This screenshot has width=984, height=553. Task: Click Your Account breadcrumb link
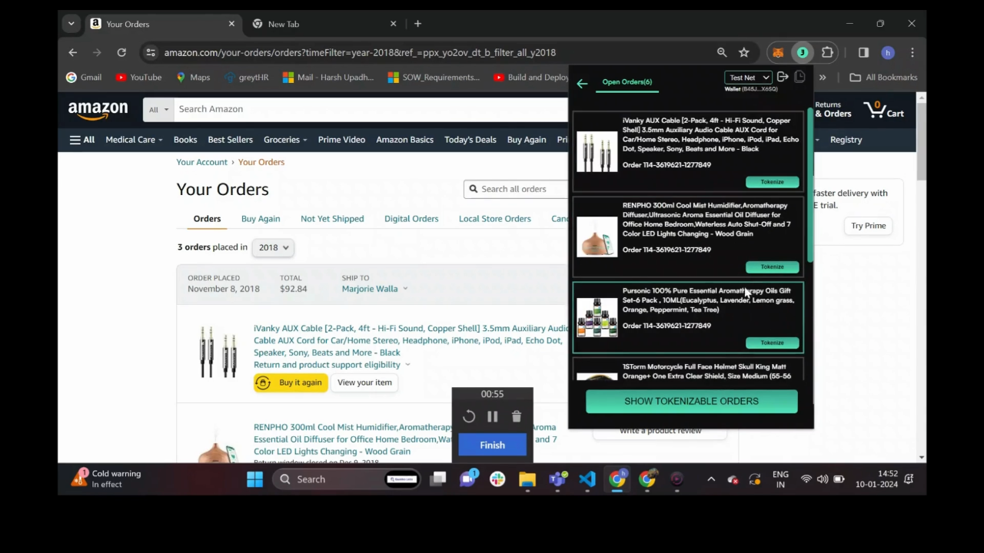coord(201,162)
